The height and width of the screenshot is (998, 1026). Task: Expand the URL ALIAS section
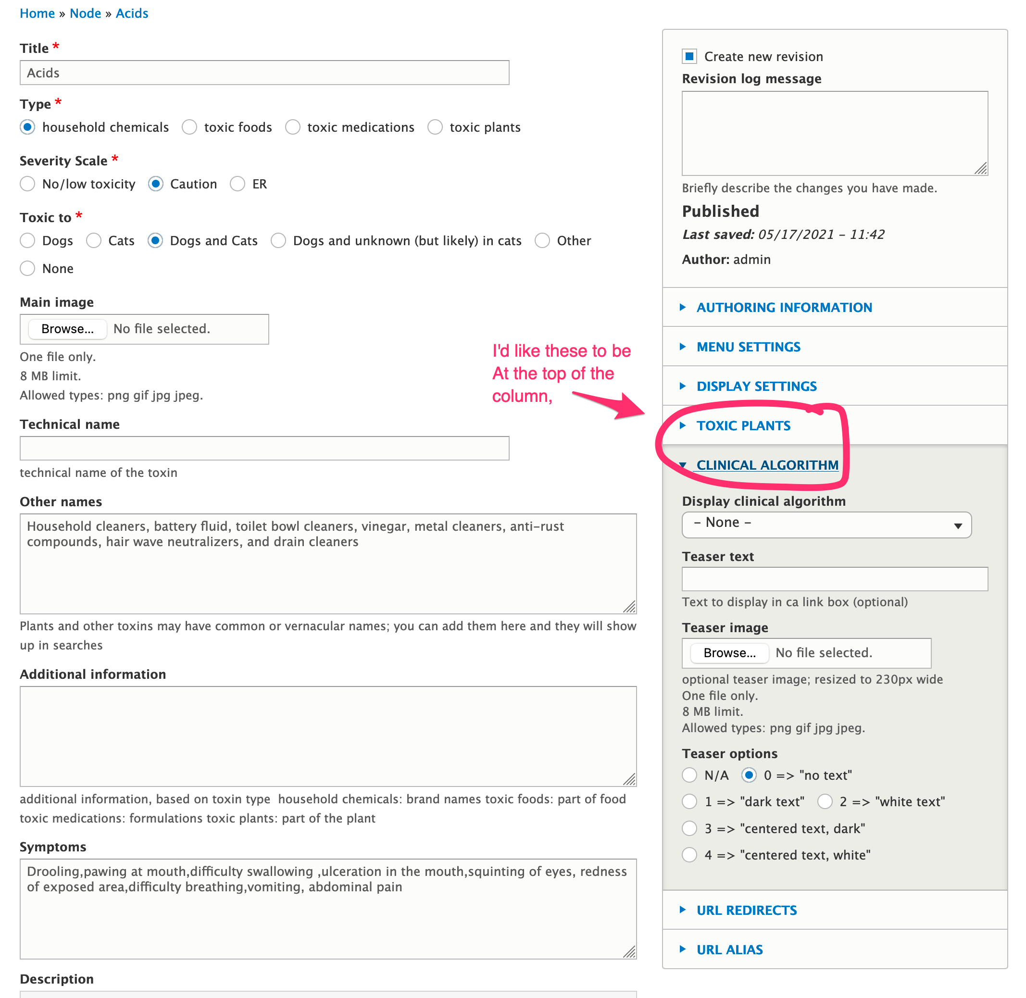(x=729, y=949)
